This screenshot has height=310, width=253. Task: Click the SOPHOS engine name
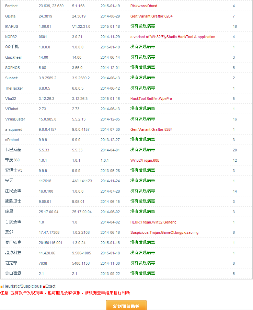click(x=12, y=68)
